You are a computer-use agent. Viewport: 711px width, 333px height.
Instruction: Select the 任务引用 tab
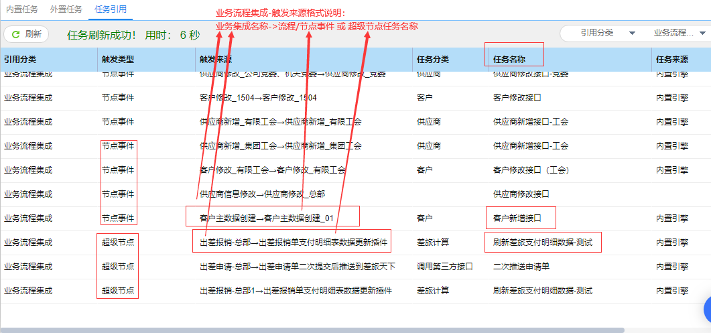111,9
